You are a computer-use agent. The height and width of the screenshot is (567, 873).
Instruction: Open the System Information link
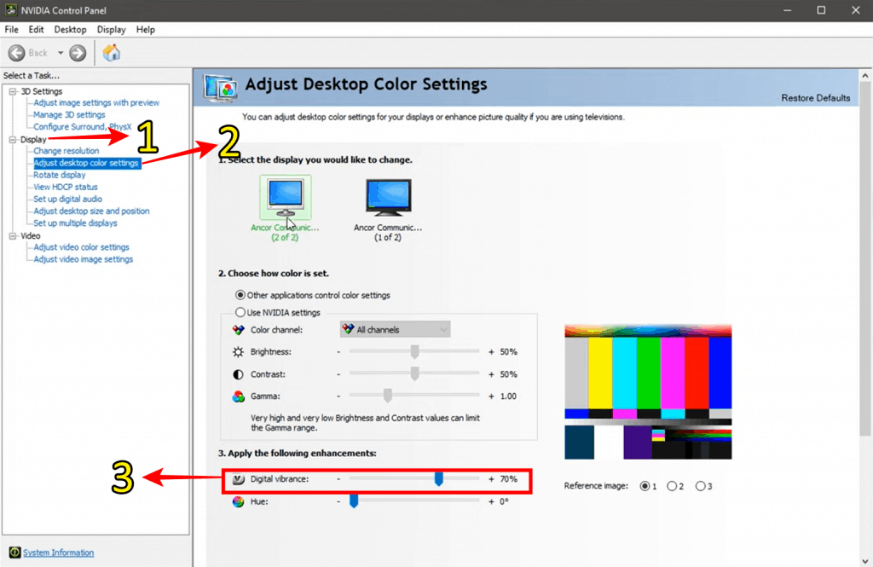[59, 553]
